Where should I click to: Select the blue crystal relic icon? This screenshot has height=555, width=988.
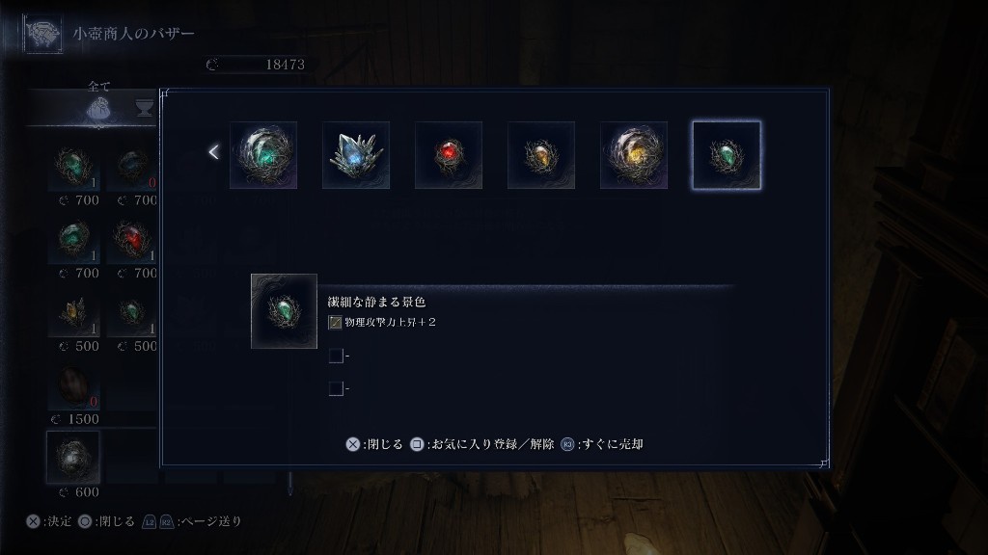[x=356, y=155]
